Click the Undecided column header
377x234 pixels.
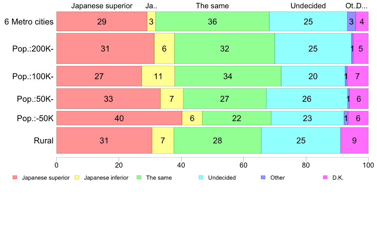click(308, 6)
